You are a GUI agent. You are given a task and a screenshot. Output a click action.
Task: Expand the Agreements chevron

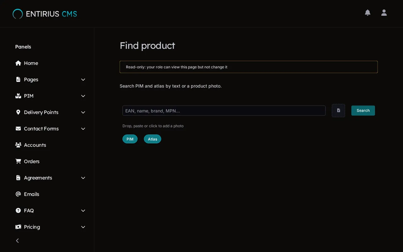pos(83,178)
